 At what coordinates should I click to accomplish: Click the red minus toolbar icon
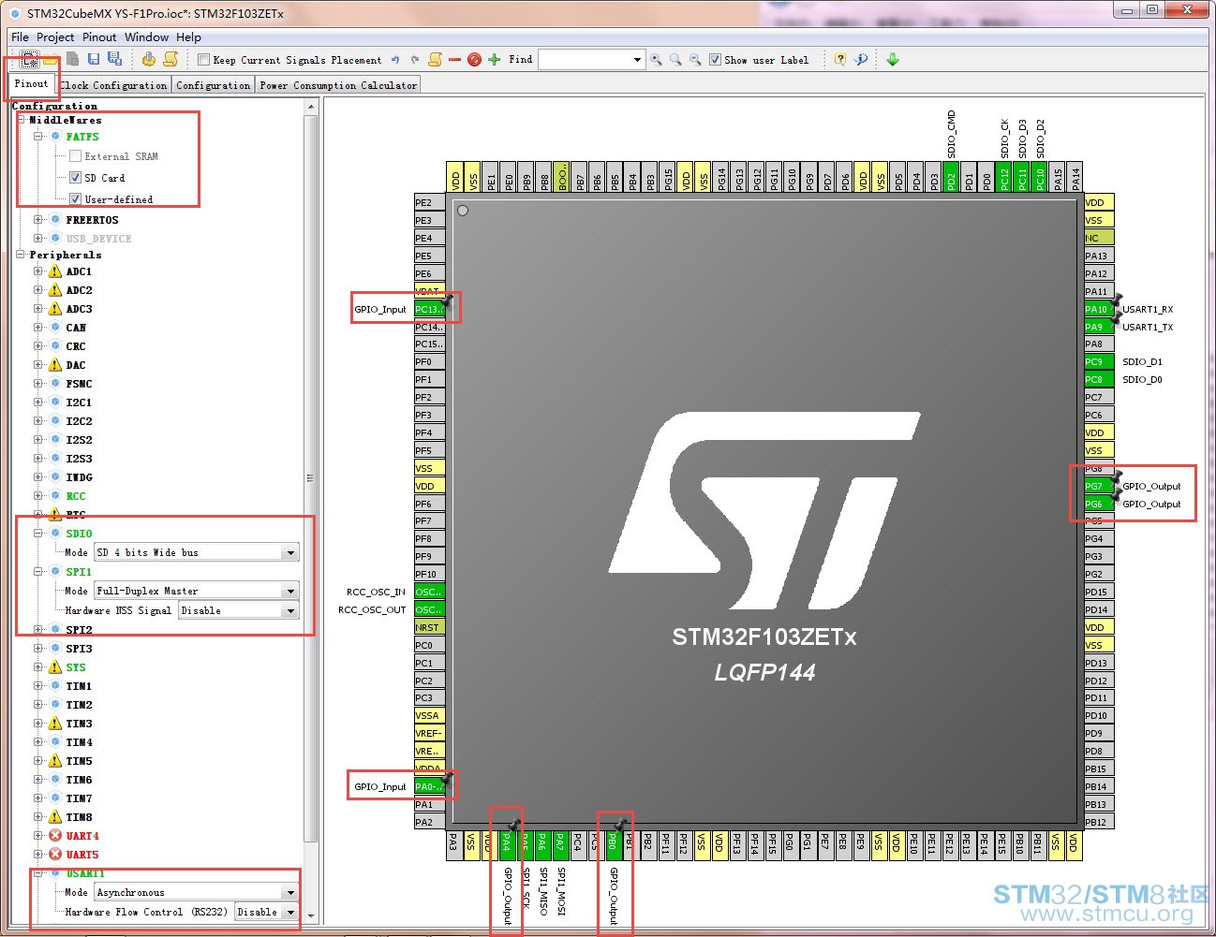pos(455,60)
